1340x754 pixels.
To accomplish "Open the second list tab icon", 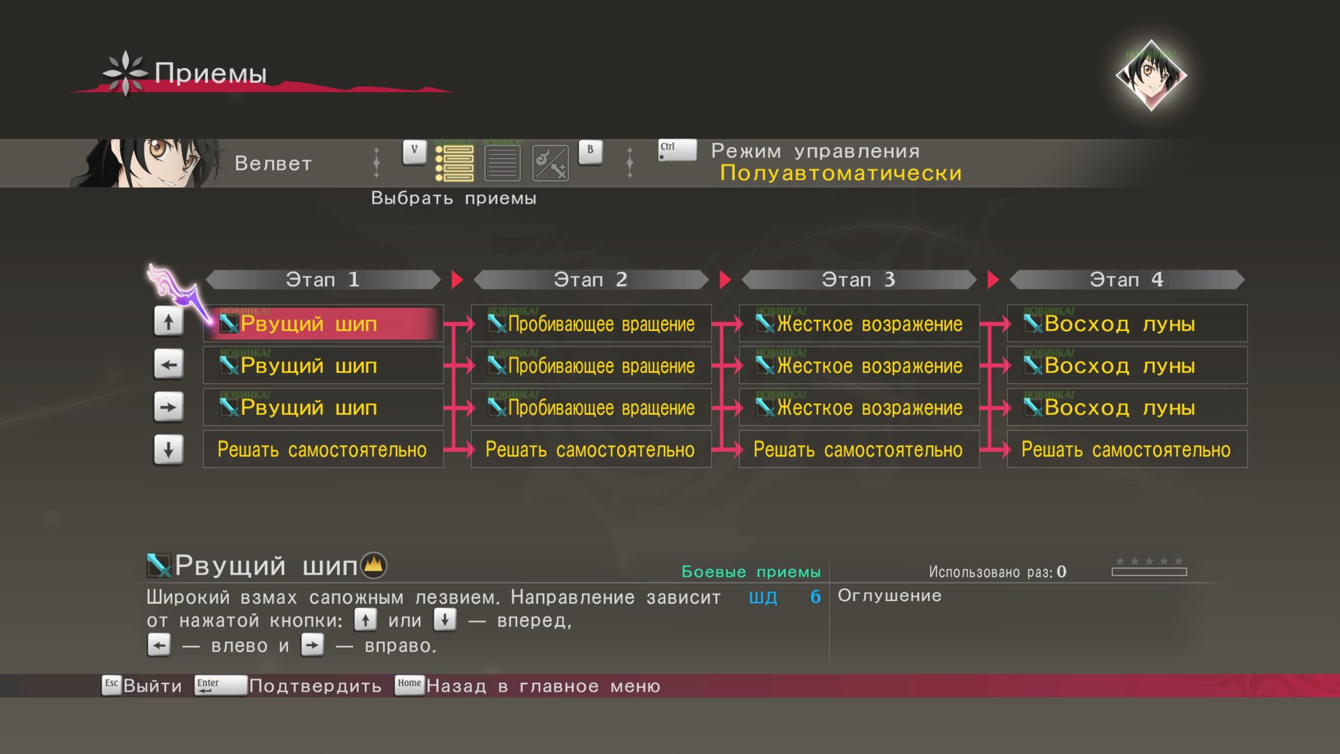I will [502, 163].
